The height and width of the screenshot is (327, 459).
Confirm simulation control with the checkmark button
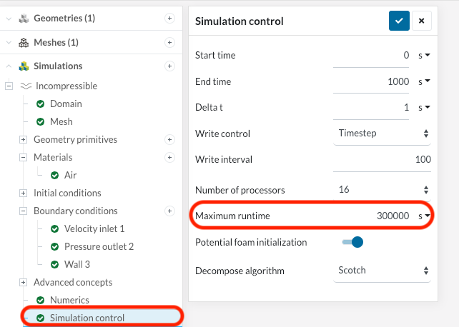[399, 21]
